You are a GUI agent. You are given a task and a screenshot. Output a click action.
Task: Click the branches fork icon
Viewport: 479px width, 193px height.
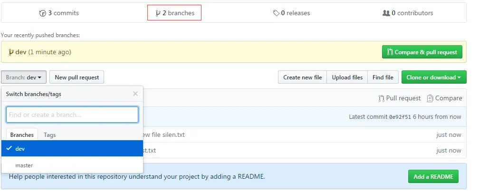[158, 13]
